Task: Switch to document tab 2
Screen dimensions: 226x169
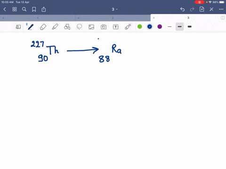Action: [x=113, y=18]
